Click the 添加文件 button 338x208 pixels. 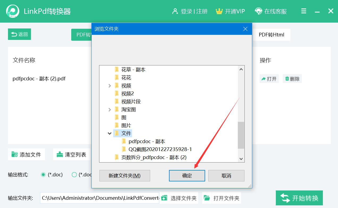click(x=26, y=154)
